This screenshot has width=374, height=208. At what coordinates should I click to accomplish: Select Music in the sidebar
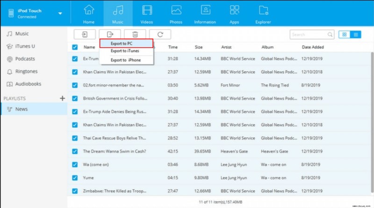tap(34, 34)
